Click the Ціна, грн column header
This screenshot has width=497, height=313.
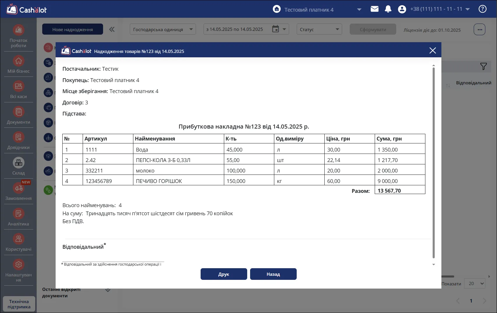click(x=349, y=138)
